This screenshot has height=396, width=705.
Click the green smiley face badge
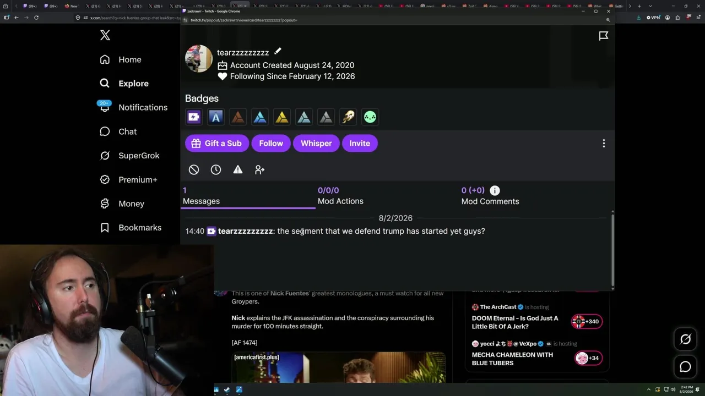(x=370, y=117)
